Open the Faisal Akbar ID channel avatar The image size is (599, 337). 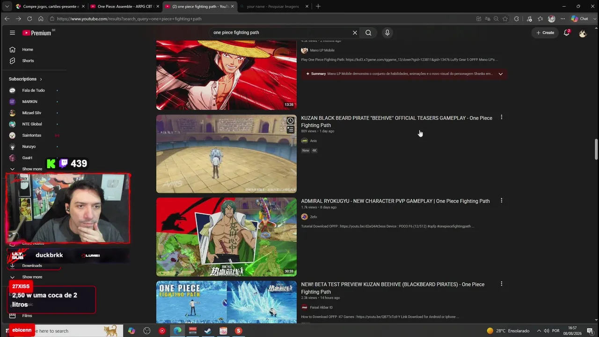304,308
